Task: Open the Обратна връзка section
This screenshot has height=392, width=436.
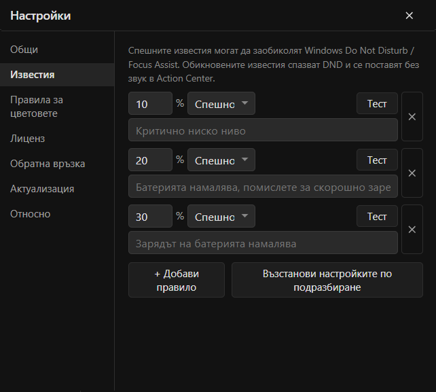Action: pyautogui.click(x=57, y=164)
